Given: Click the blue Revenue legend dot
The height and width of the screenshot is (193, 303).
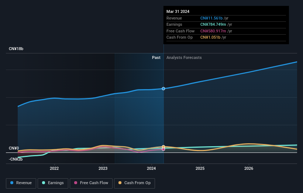Looking at the screenshot, I should 12,183.
